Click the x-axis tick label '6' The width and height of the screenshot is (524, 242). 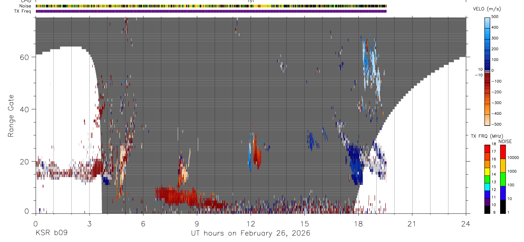[143, 223]
